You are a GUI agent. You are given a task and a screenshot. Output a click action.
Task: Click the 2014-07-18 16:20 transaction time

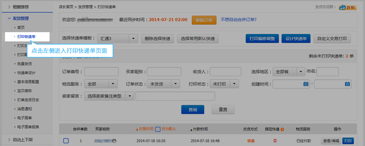151,141
